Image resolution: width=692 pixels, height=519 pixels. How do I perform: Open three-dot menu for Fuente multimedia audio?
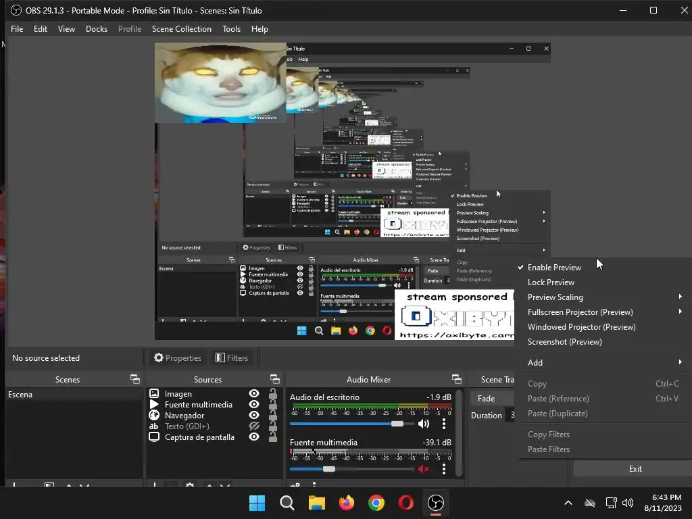click(444, 469)
